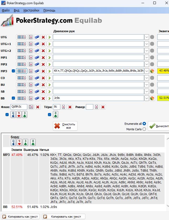This screenshot has width=169, height=220.
Task: Click turn input field 8c
Action: pyautogui.click(x=57, y=107)
